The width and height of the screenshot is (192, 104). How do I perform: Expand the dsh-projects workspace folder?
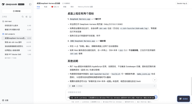pyautogui.click(x=17, y=34)
